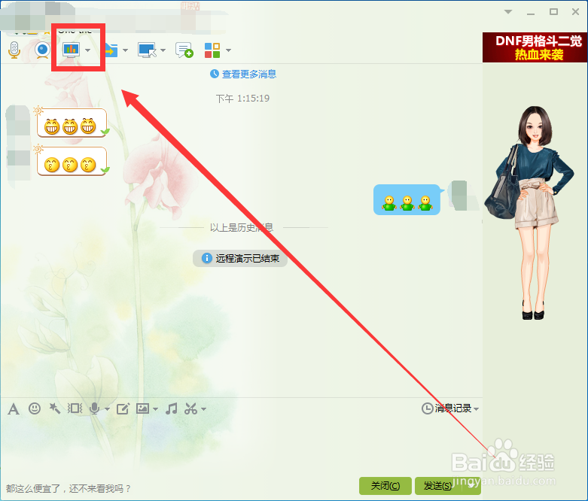Maximize the chat window

[x=553, y=12]
